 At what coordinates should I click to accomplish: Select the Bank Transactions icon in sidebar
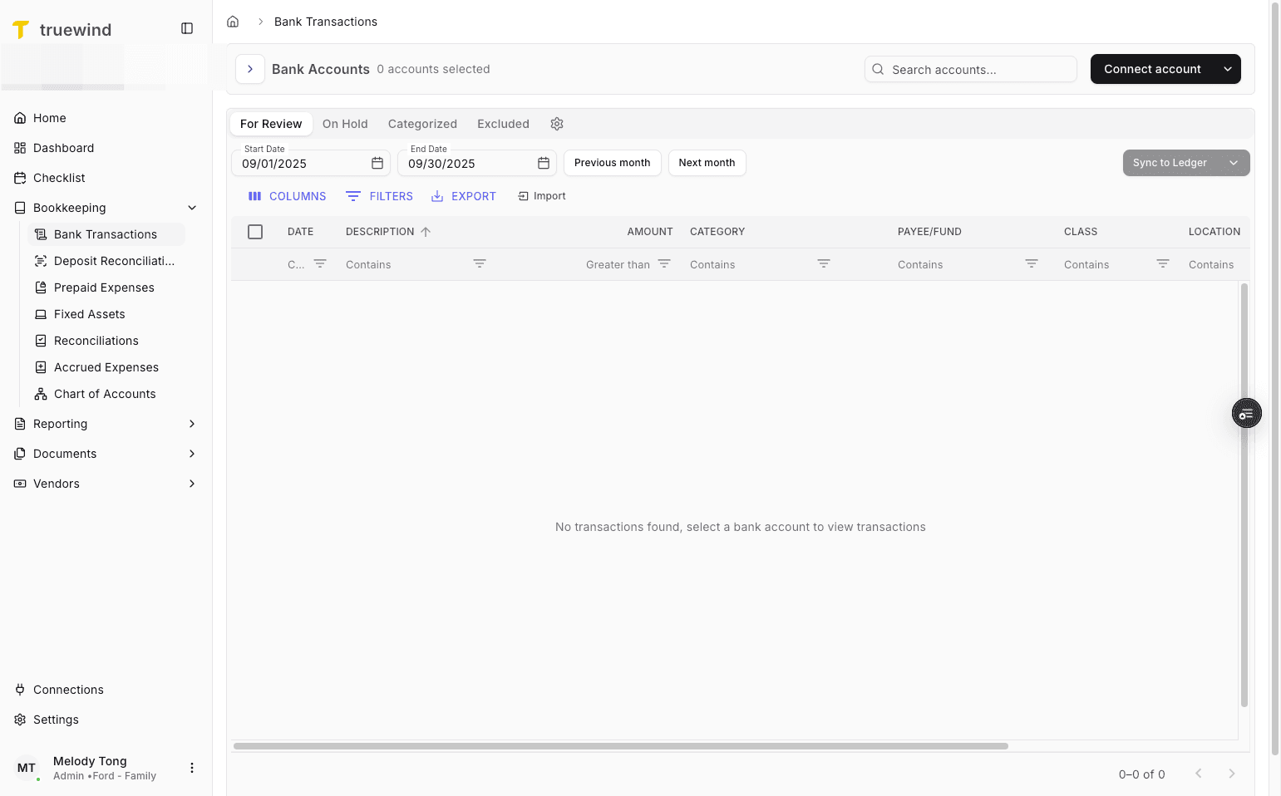pos(41,233)
